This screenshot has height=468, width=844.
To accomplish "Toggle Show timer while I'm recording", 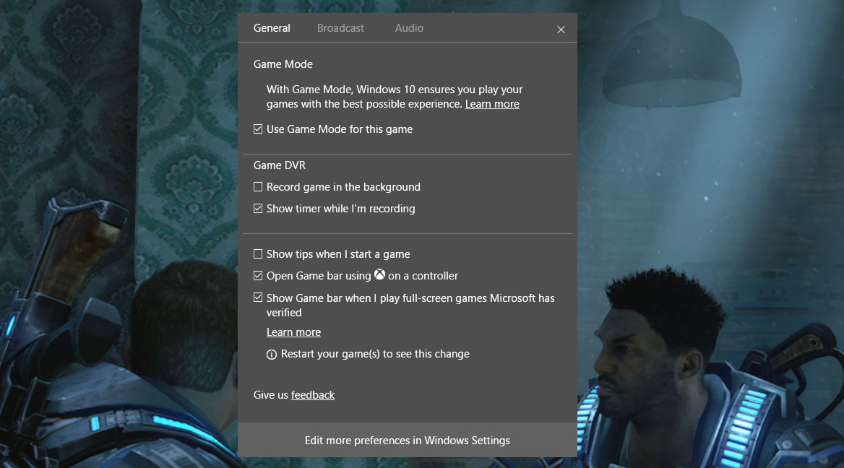I will pos(258,208).
